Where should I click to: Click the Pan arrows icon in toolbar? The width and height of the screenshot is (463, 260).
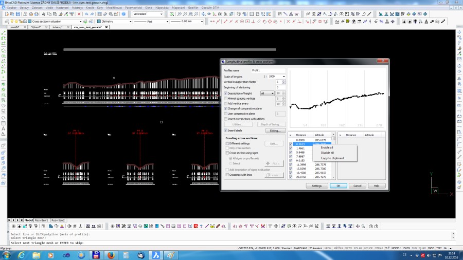pos(203,14)
